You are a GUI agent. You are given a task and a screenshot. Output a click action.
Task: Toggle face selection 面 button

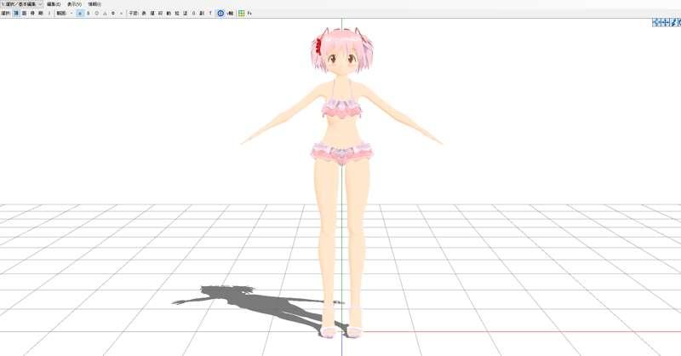(25, 13)
